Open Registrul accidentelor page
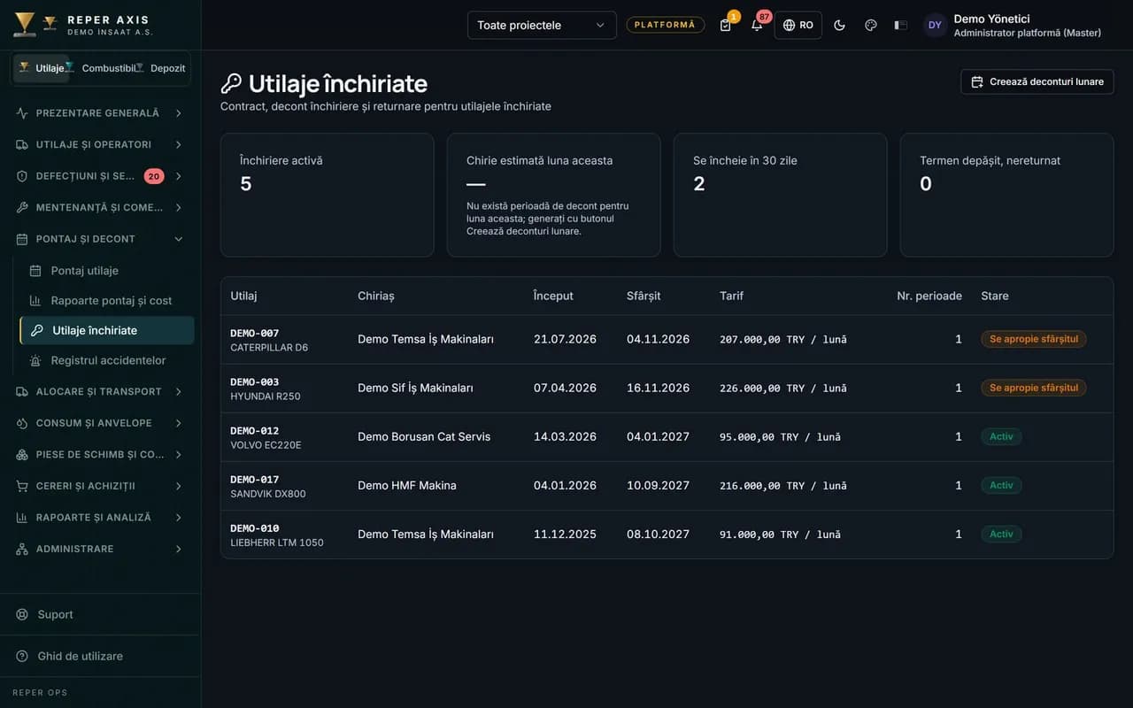1133x708 pixels. [x=107, y=360]
